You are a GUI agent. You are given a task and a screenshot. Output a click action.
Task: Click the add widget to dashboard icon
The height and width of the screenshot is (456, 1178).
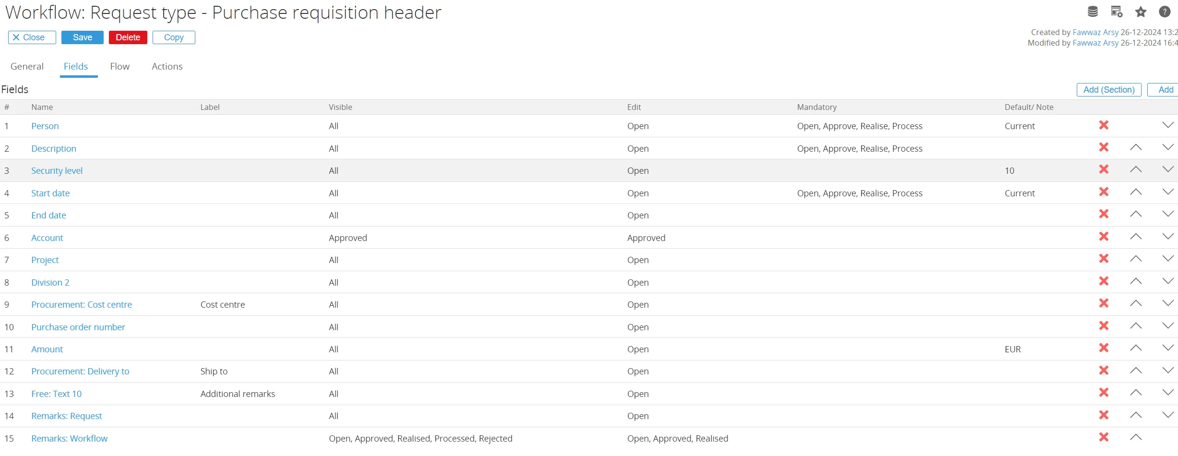click(x=1117, y=12)
